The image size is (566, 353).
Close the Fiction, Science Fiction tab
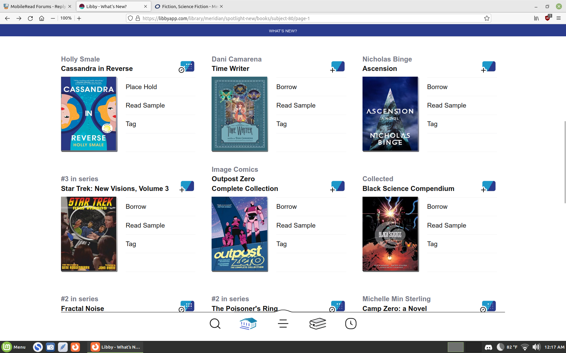click(221, 6)
